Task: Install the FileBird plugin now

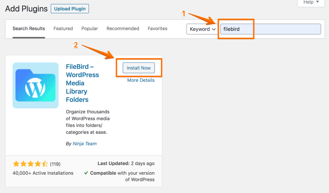Action: coord(139,68)
